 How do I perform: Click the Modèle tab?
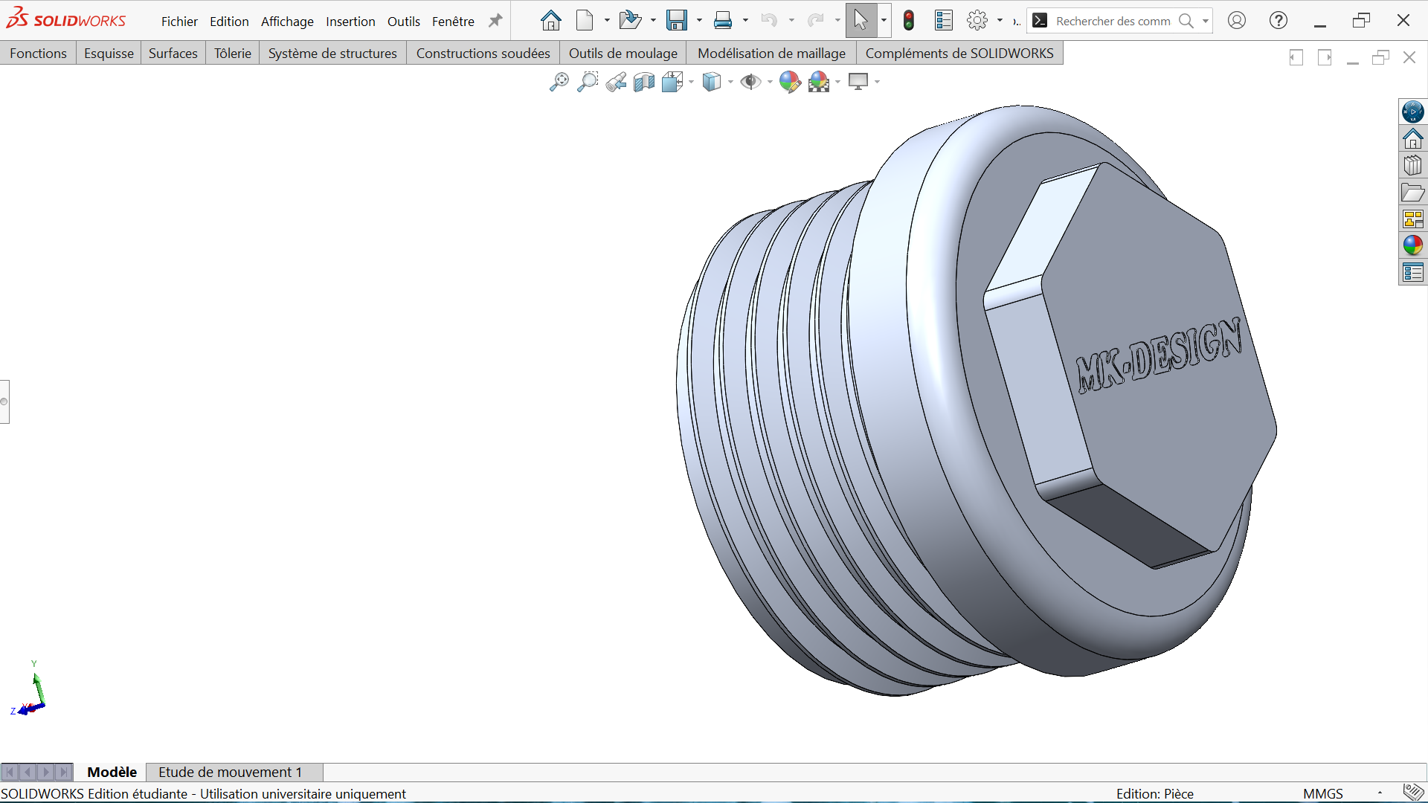112,772
